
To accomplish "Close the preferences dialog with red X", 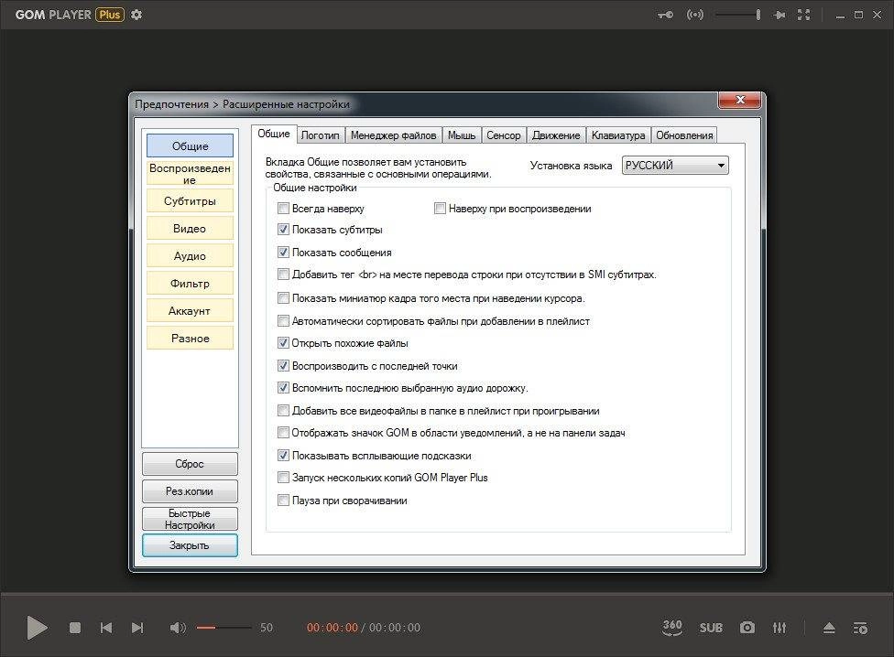I will pyautogui.click(x=739, y=101).
